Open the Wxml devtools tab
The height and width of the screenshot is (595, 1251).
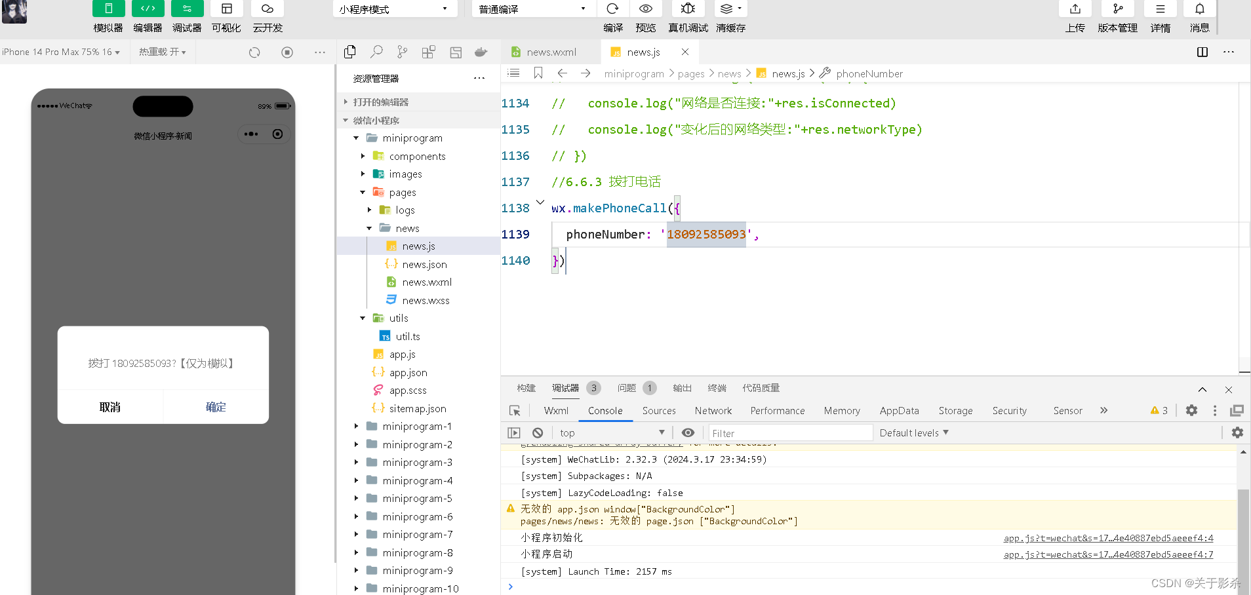(x=556, y=410)
